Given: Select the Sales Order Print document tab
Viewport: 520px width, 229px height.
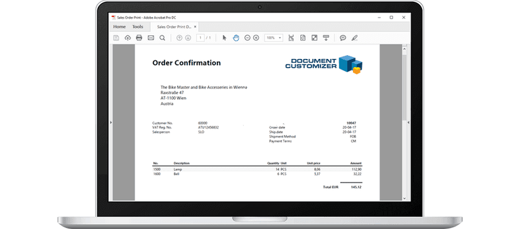Looking at the screenshot, I should click(174, 27).
